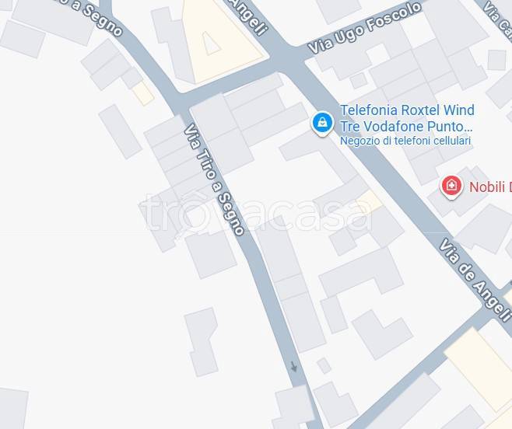Click the blue shopping bag pin for Telefonia Roxtel
Screen dimensions: 512x429
322,124
